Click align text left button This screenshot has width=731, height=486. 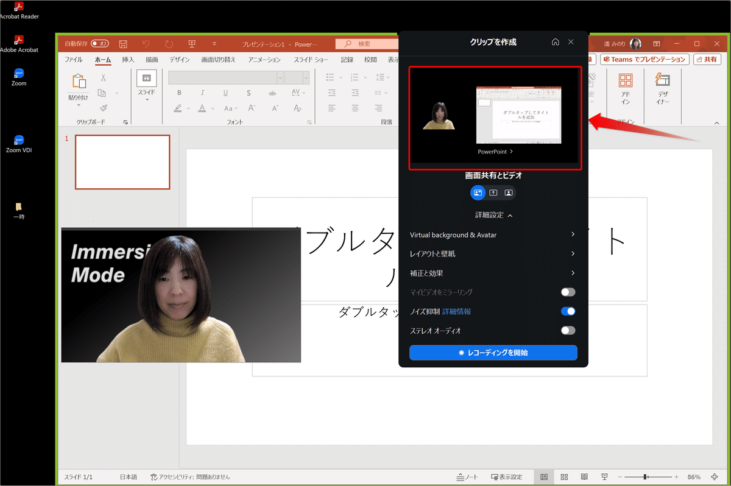tap(332, 108)
